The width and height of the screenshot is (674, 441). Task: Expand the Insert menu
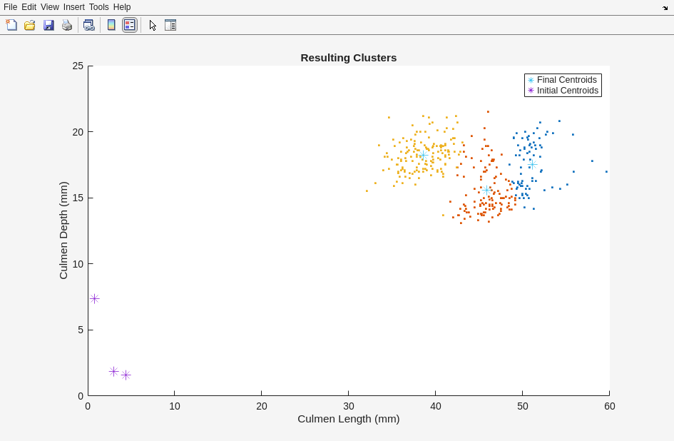pyautogui.click(x=73, y=7)
